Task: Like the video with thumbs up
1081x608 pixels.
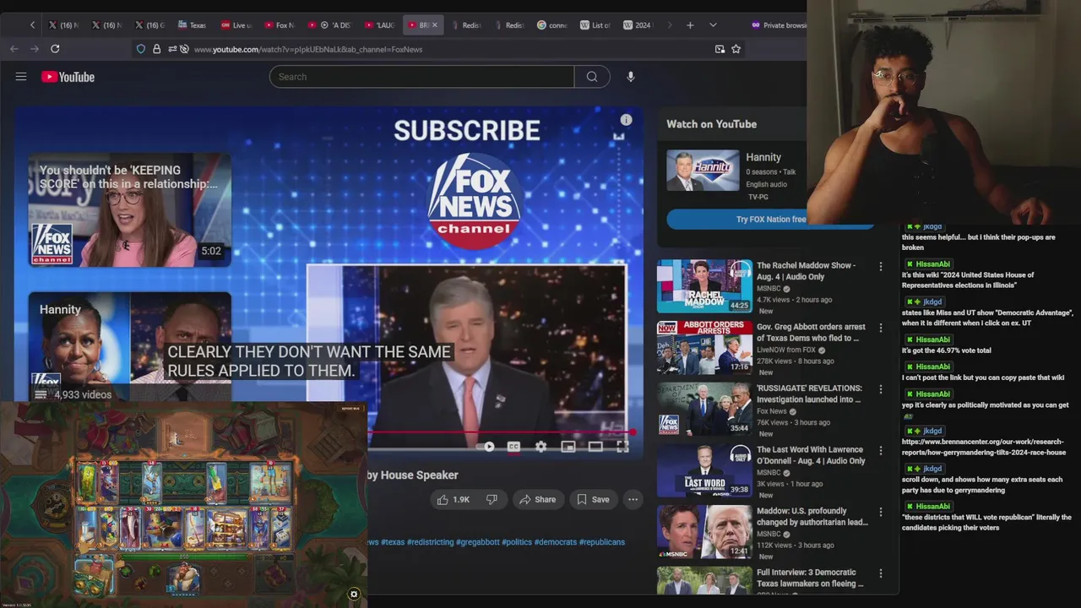Action: tap(453, 500)
